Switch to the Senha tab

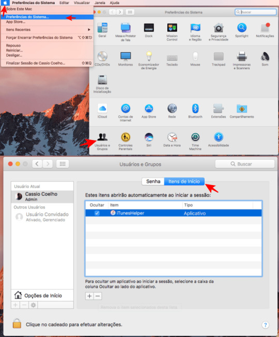pyautogui.click(x=153, y=181)
